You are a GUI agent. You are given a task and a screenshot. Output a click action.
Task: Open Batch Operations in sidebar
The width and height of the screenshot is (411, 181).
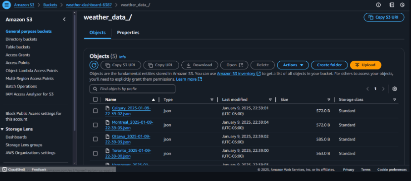[x=21, y=86]
